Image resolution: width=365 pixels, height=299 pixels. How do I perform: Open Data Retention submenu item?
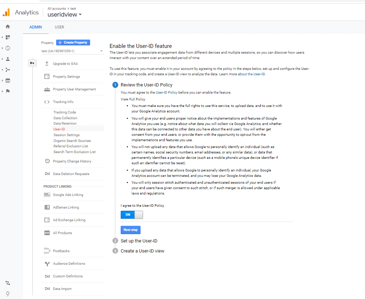tap(65, 124)
